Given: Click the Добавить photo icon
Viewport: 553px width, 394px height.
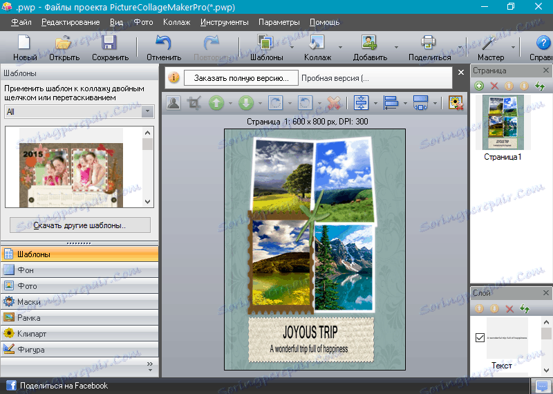Looking at the screenshot, I should 369,42.
